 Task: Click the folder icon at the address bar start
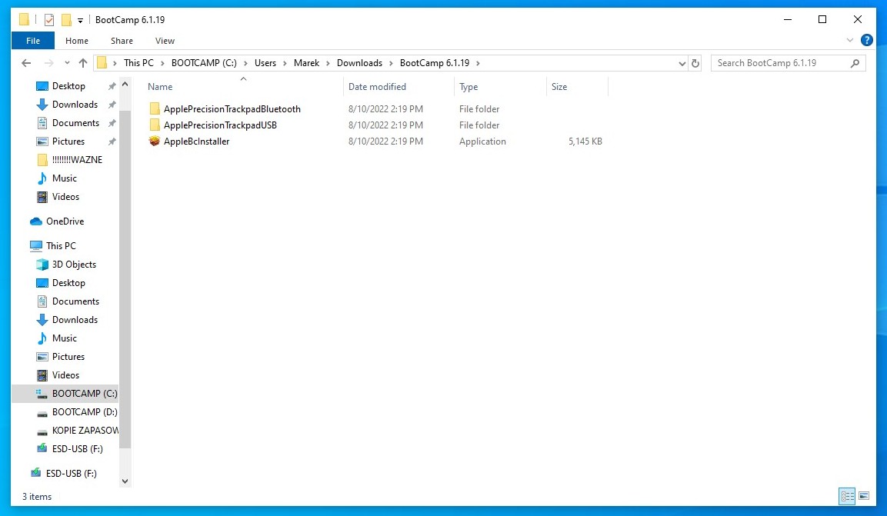[102, 63]
